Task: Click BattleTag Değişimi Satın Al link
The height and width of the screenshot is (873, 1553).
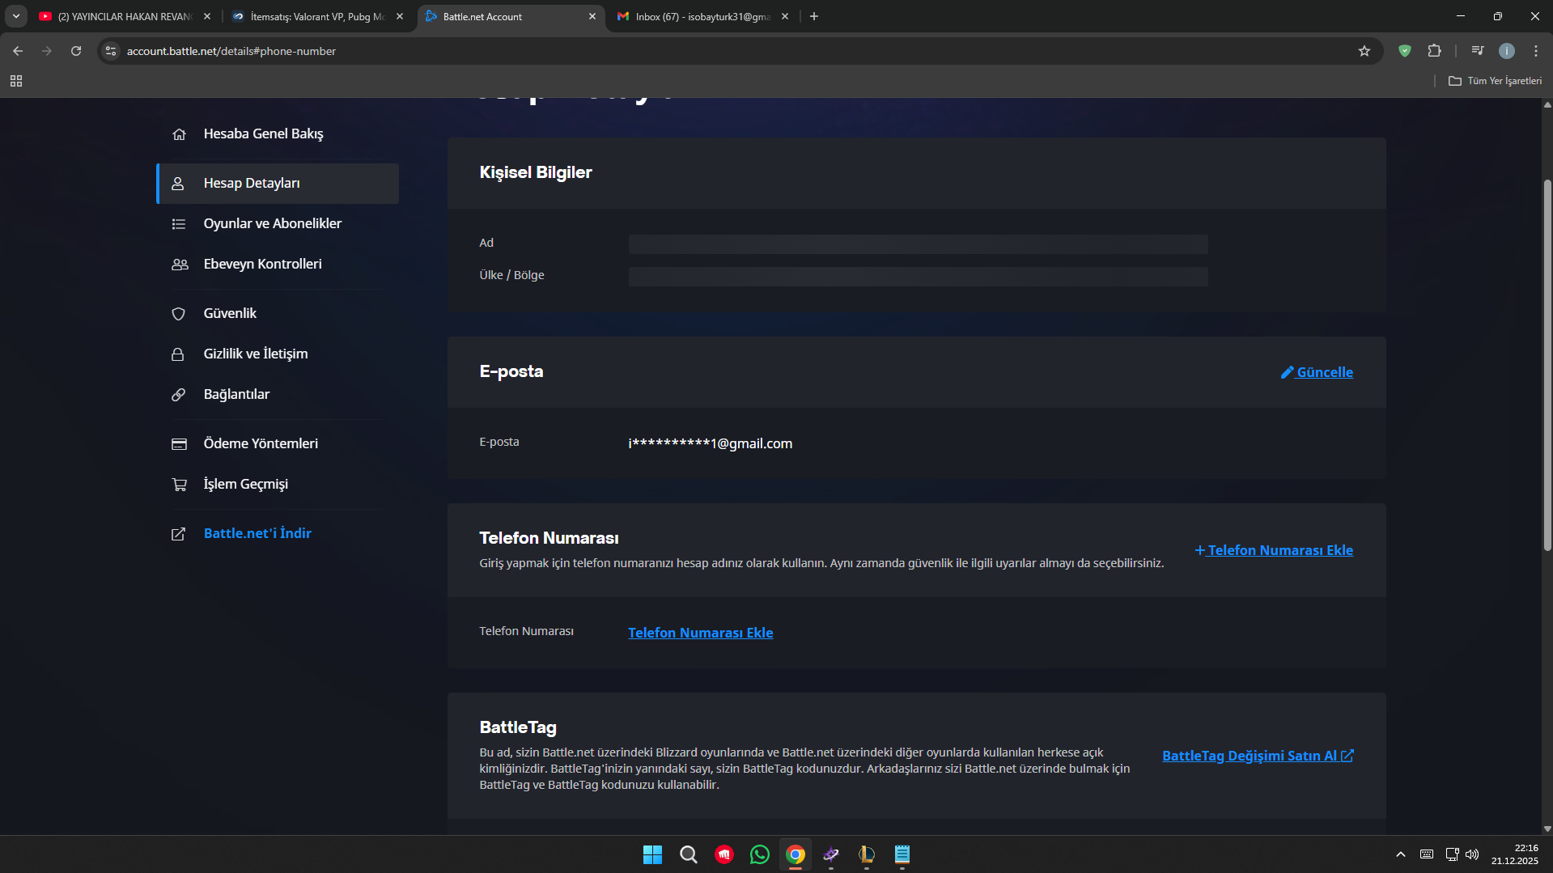Action: [1258, 756]
